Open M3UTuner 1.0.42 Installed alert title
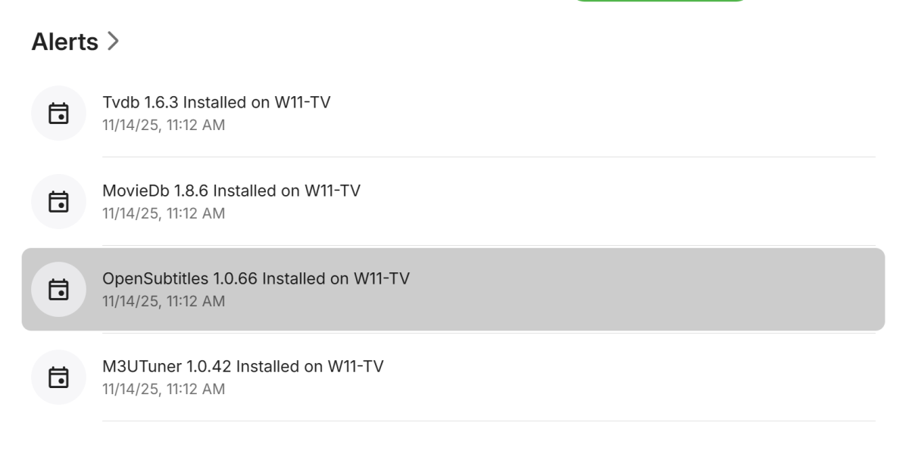Screen dimensions: 909x472 click(x=242, y=366)
